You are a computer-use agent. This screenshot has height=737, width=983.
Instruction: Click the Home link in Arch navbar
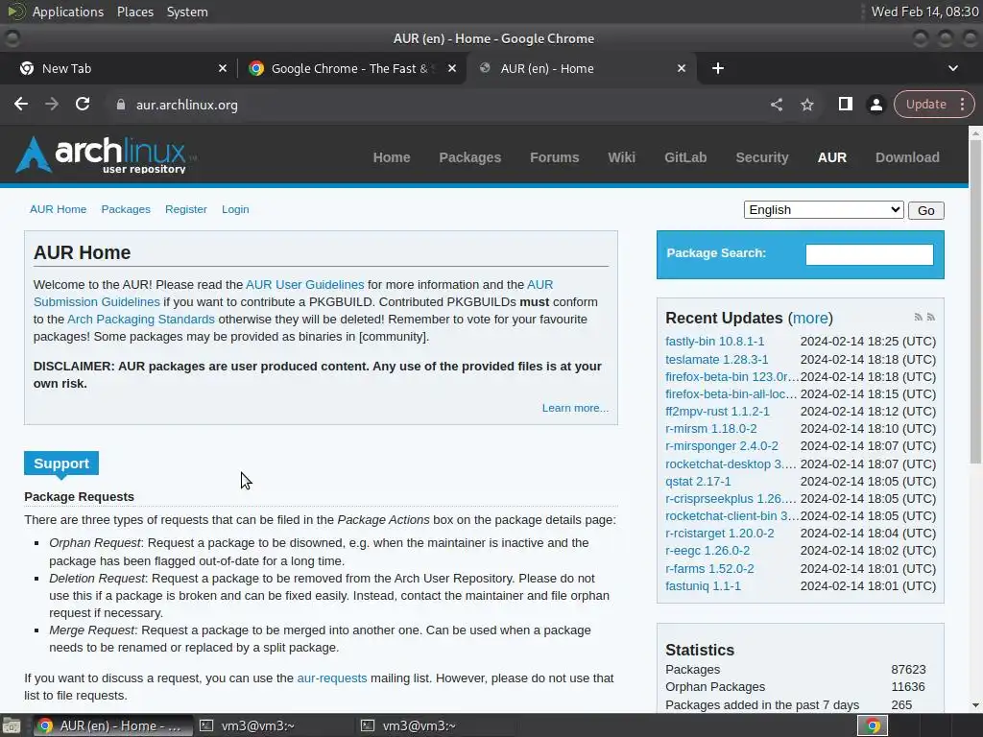392,157
